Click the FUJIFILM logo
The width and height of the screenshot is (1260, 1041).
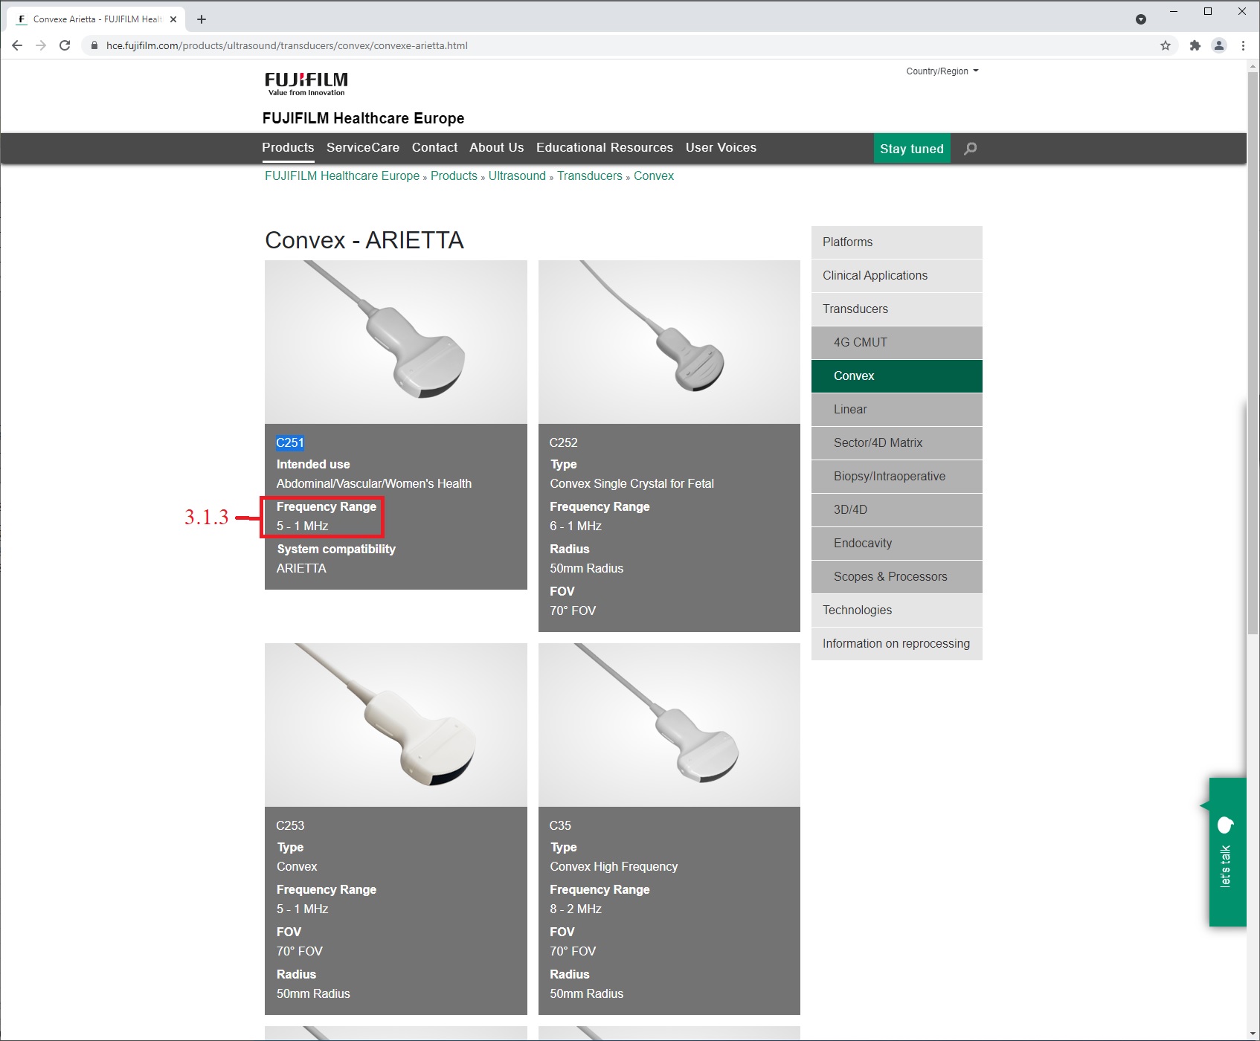(x=306, y=83)
